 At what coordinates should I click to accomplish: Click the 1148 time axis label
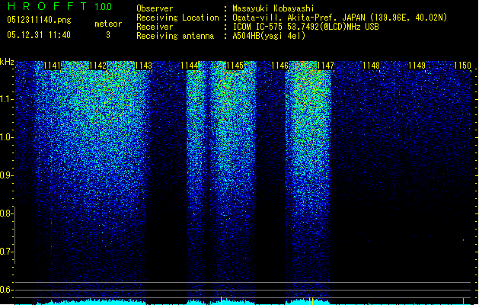pos(371,66)
